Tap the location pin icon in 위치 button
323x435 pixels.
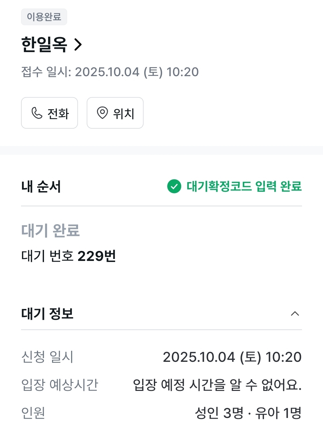point(102,113)
